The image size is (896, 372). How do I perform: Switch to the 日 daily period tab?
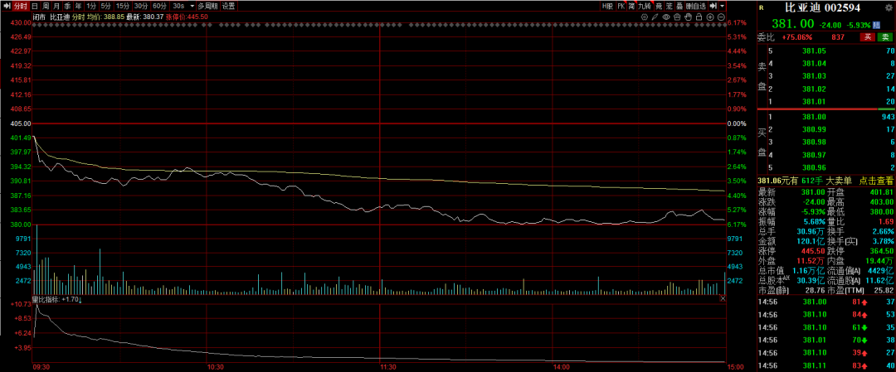point(35,6)
